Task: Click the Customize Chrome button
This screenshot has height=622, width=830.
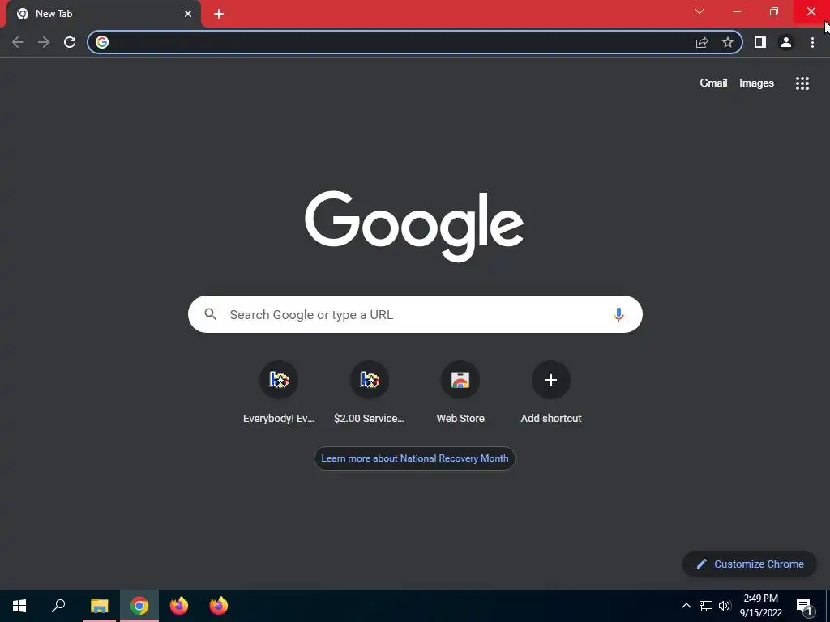Action: click(x=750, y=564)
